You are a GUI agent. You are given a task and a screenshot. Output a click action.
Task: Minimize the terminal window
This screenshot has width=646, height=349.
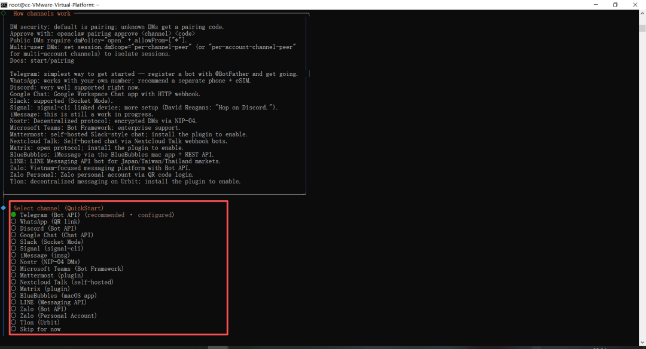pyautogui.click(x=596, y=5)
